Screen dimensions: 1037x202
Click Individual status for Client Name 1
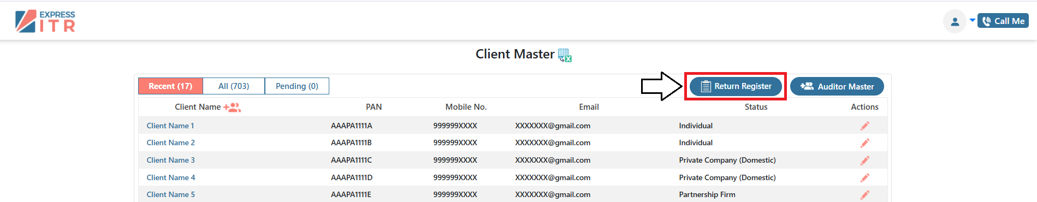click(696, 126)
